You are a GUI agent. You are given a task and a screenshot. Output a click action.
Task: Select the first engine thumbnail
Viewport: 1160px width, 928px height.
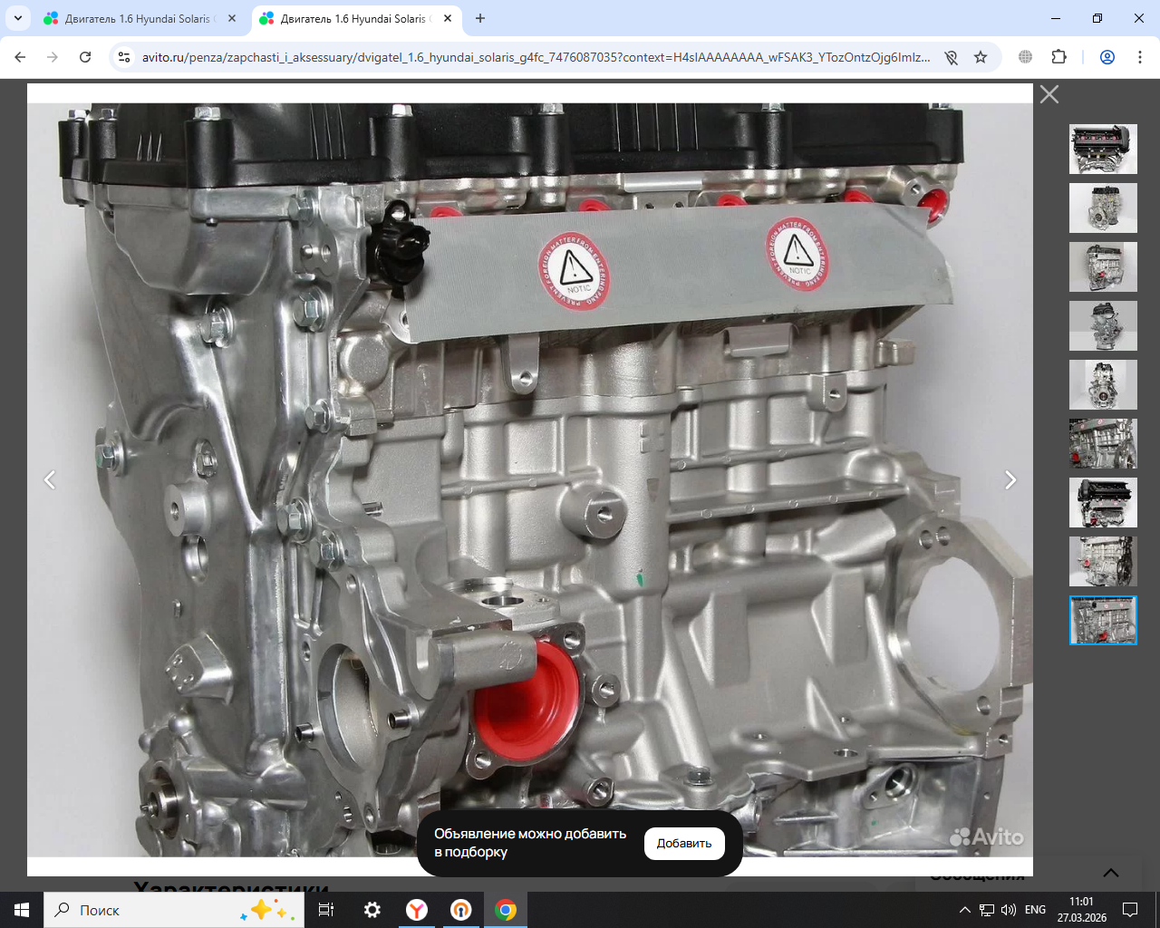[x=1103, y=150]
